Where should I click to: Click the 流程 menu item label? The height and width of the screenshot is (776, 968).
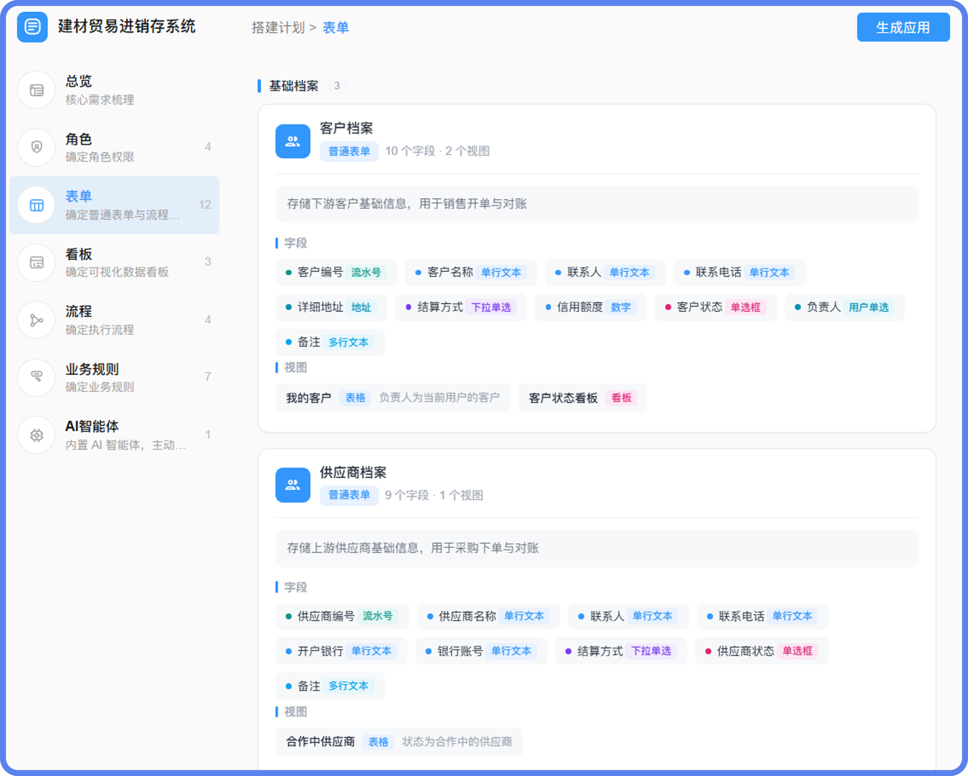(79, 311)
